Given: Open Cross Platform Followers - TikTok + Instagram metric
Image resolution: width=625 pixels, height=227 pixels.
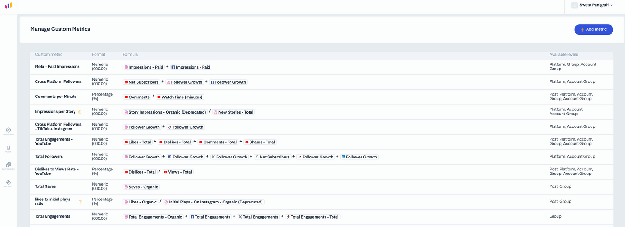Looking at the screenshot, I should 58,126.
